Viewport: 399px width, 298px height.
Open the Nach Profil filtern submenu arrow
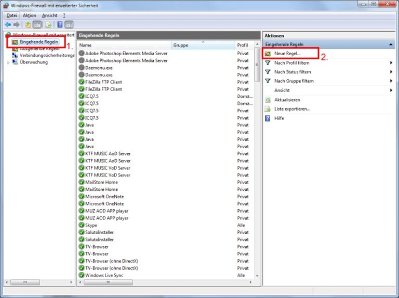(x=391, y=63)
